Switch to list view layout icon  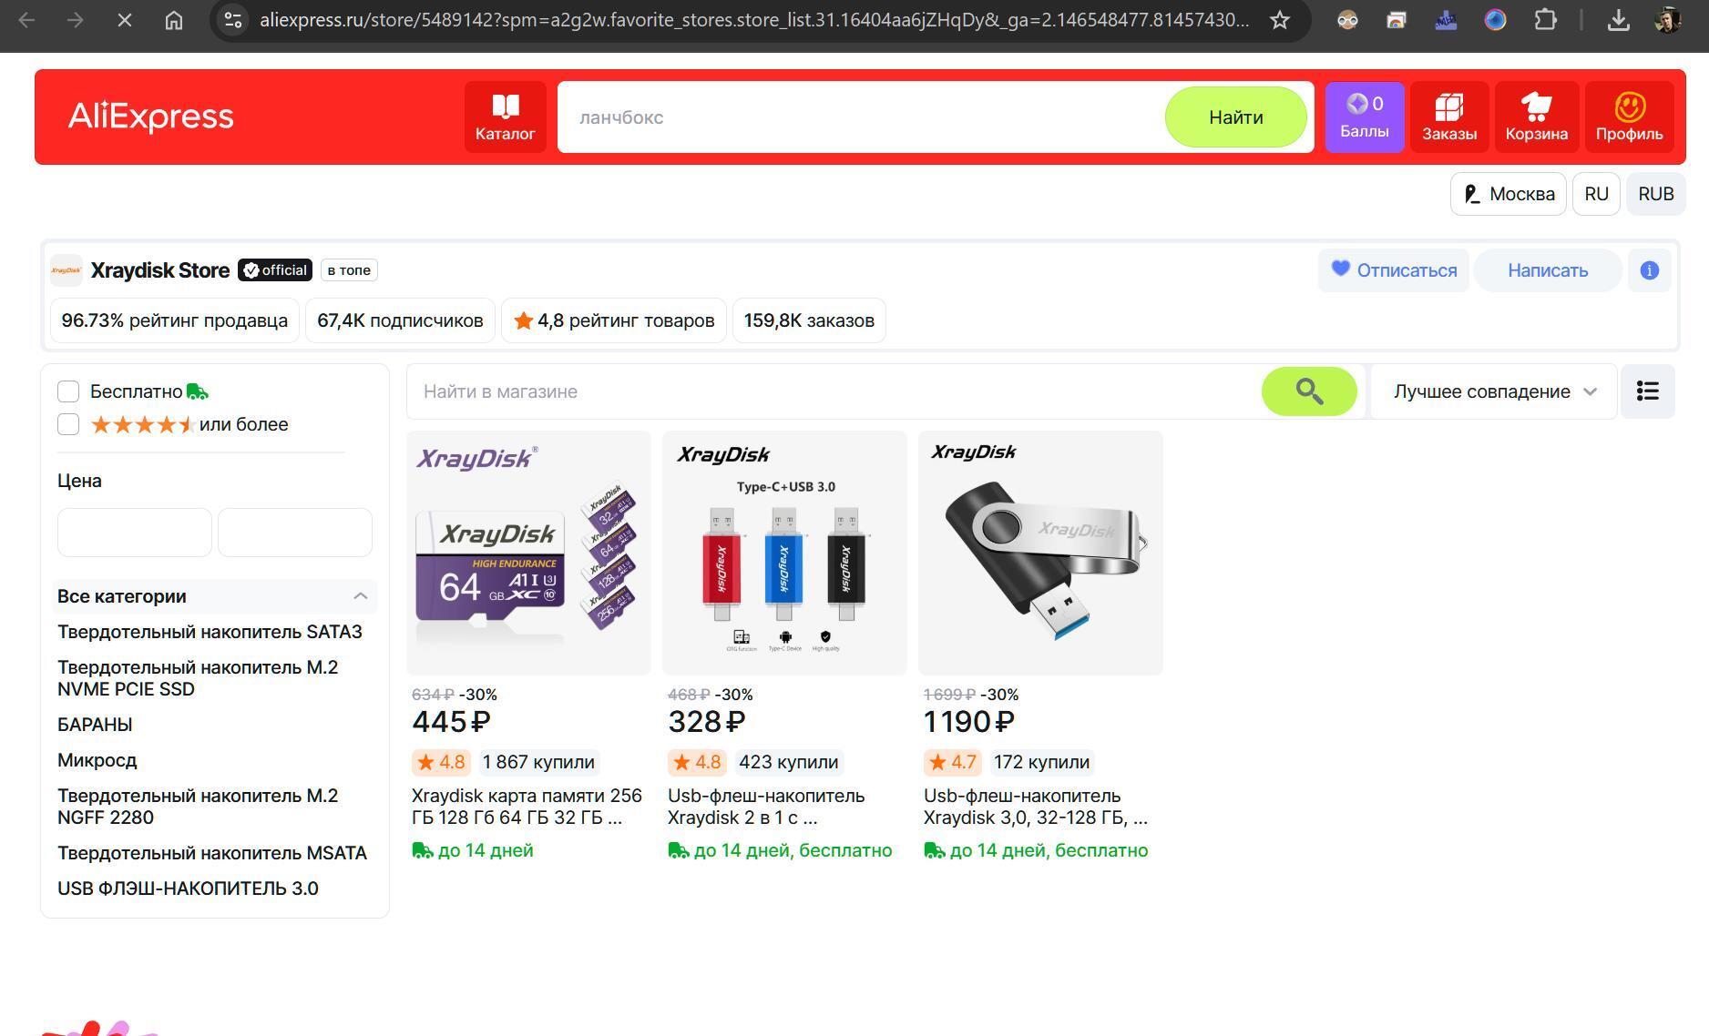pos(1647,391)
